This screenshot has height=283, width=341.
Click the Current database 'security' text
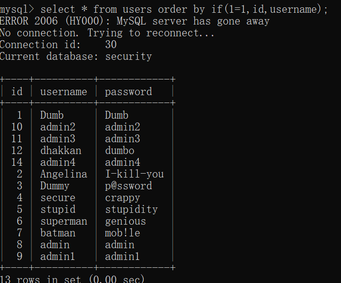point(129,56)
